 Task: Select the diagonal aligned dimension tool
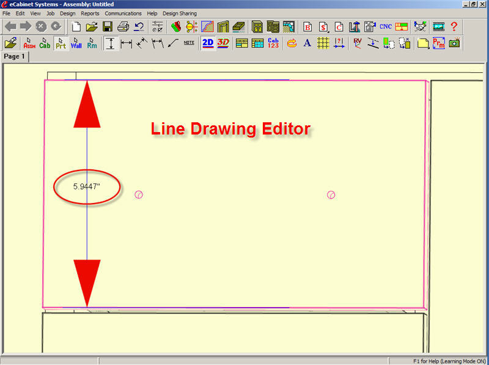pyautogui.click(x=142, y=43)
